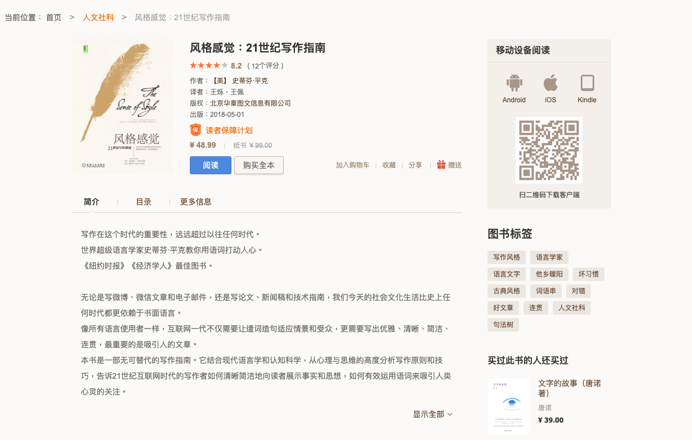Select the 写作风格 tag
The width and height of the screenshot is (692, 440).
(x=507, y=257)
